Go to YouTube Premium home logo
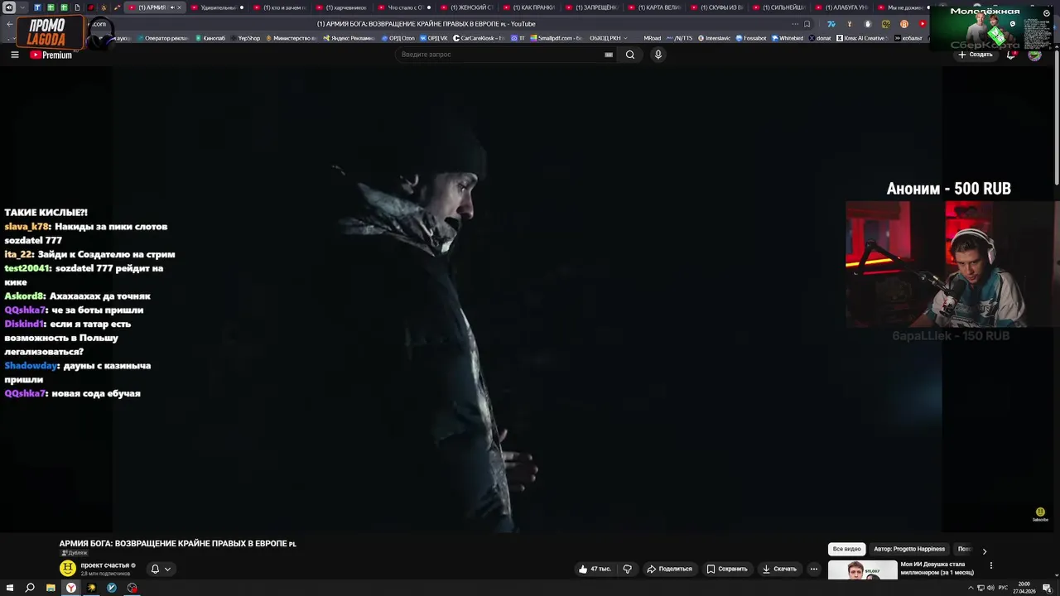1060x596 pixels. click(51, 55)
